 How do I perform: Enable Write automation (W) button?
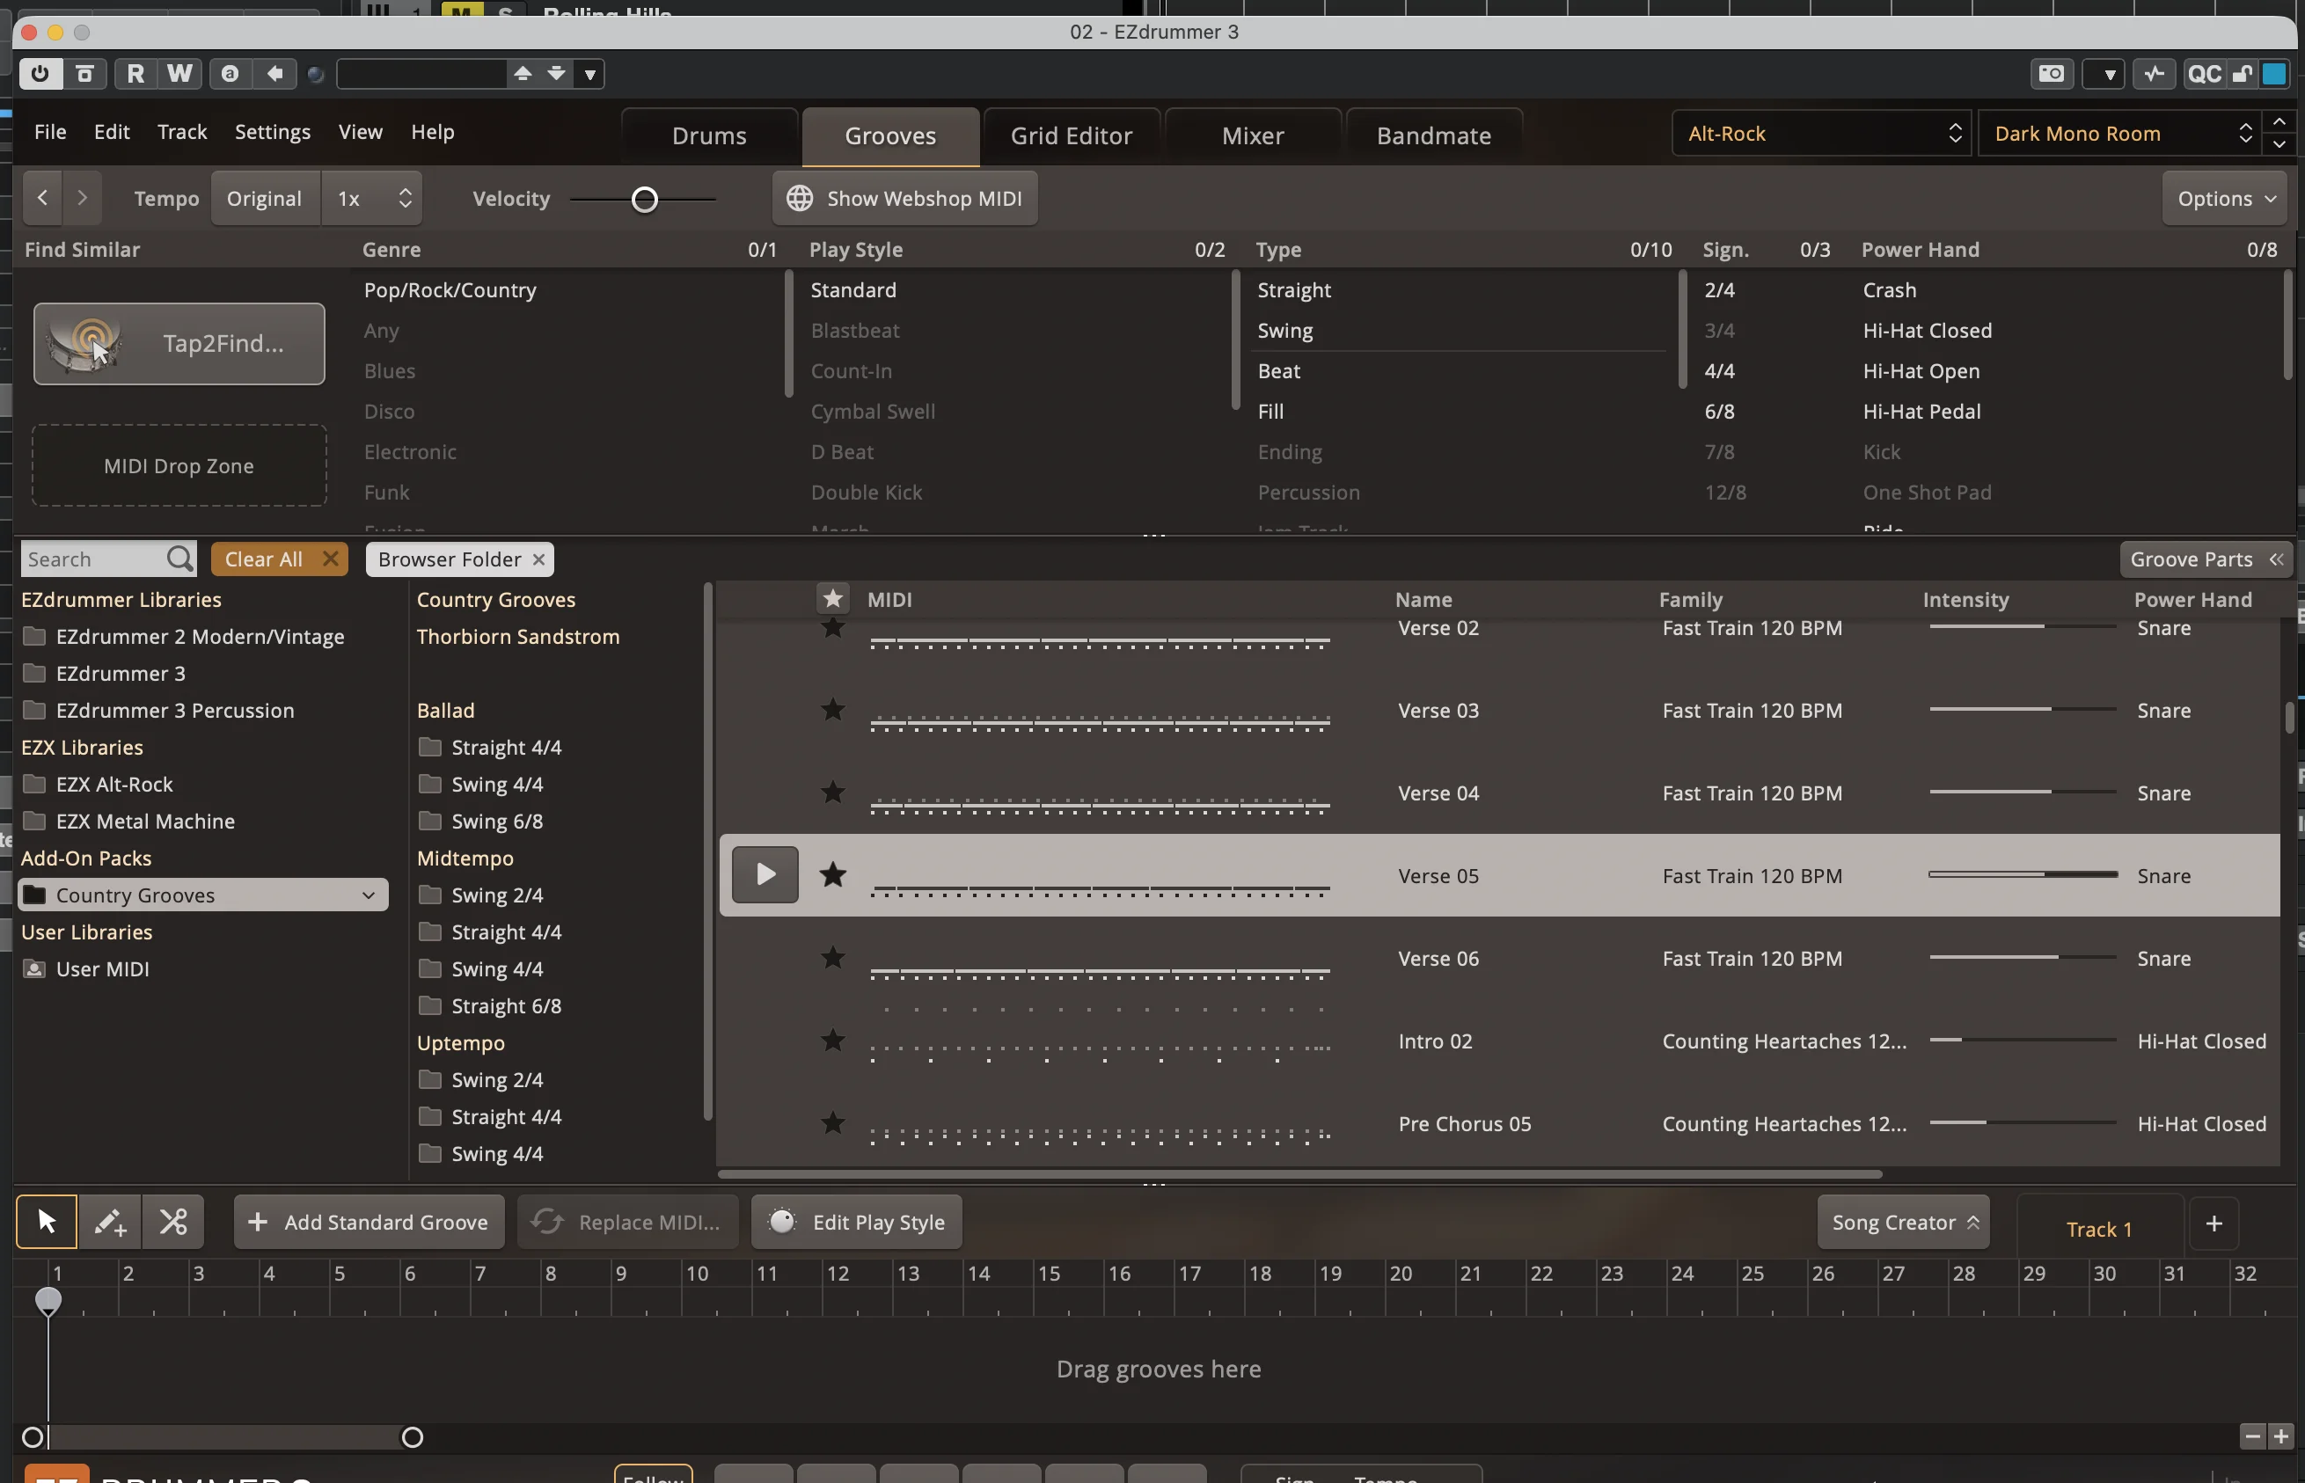coord(179,73)
